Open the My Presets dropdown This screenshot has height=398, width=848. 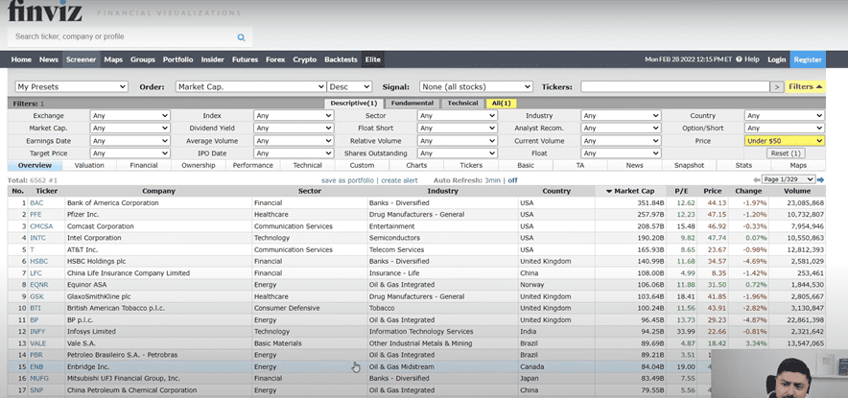[x=71, y=86]
